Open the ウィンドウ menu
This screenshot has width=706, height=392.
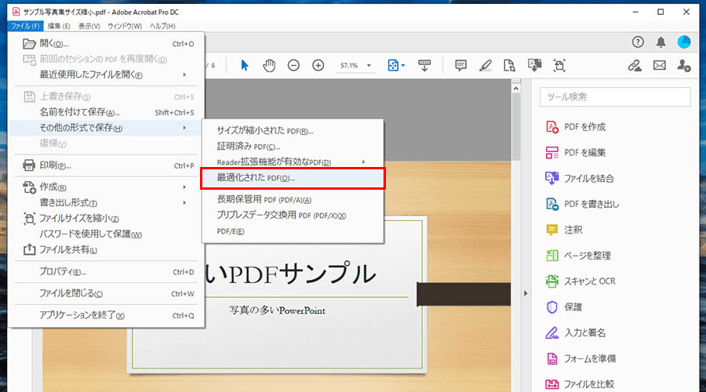(125, 26)
